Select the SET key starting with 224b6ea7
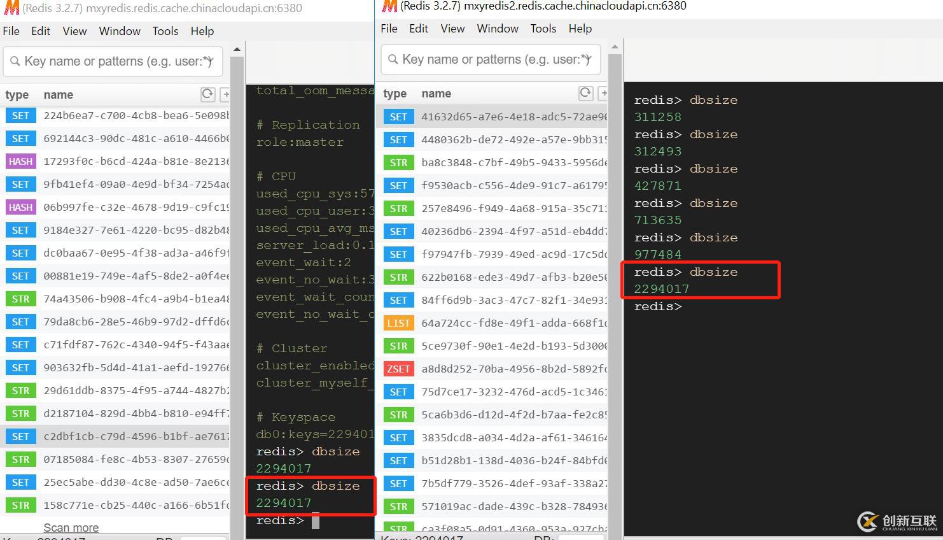The height and width of the screenshot is (540, 943). pyautogui.click(x=115, y=116)
